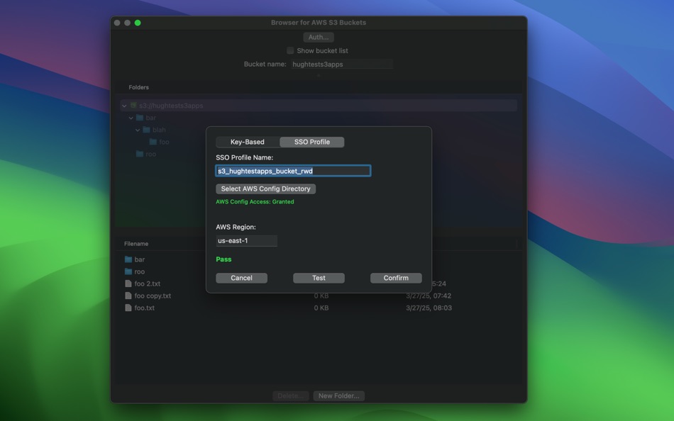The height and width of the screenshot is (421, 674).
Task: Click the roo folder icon in file list
Action: tap(128, 271)
